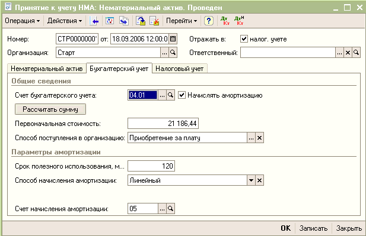Viewport: 366px width, 236px height.
Task: Click the enter-based-on toolbar icon
Action: click(124, 21)
